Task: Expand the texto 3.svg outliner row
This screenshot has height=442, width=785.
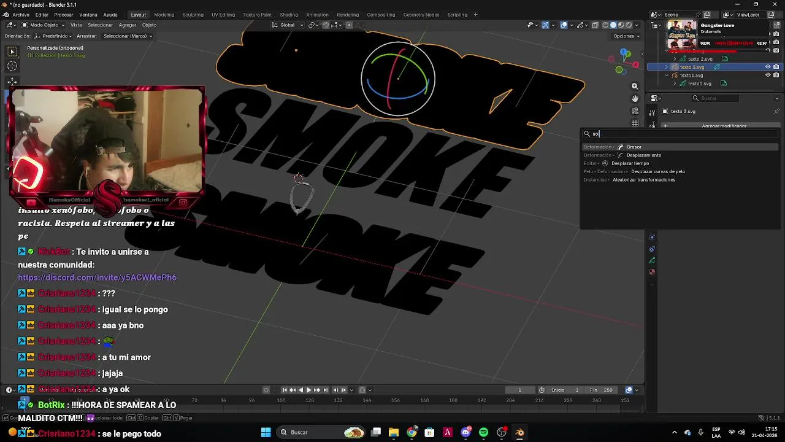Action: pyautogui.click(x=667, y=67)
